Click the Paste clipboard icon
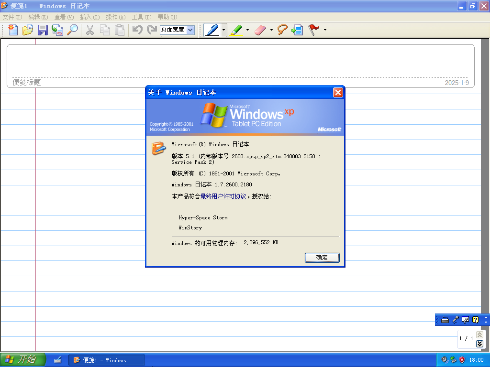Screen dimensions: 490x367 pos(120,30)
